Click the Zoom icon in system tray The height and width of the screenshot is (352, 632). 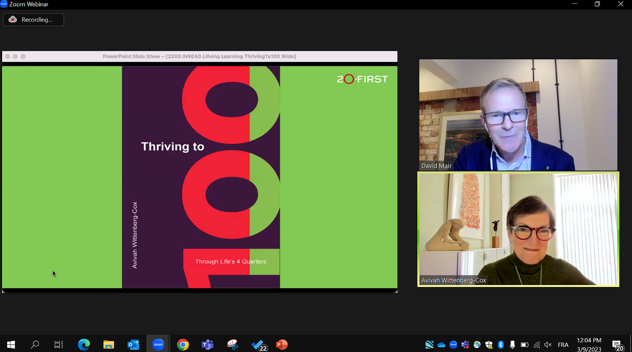pos(453,345)
